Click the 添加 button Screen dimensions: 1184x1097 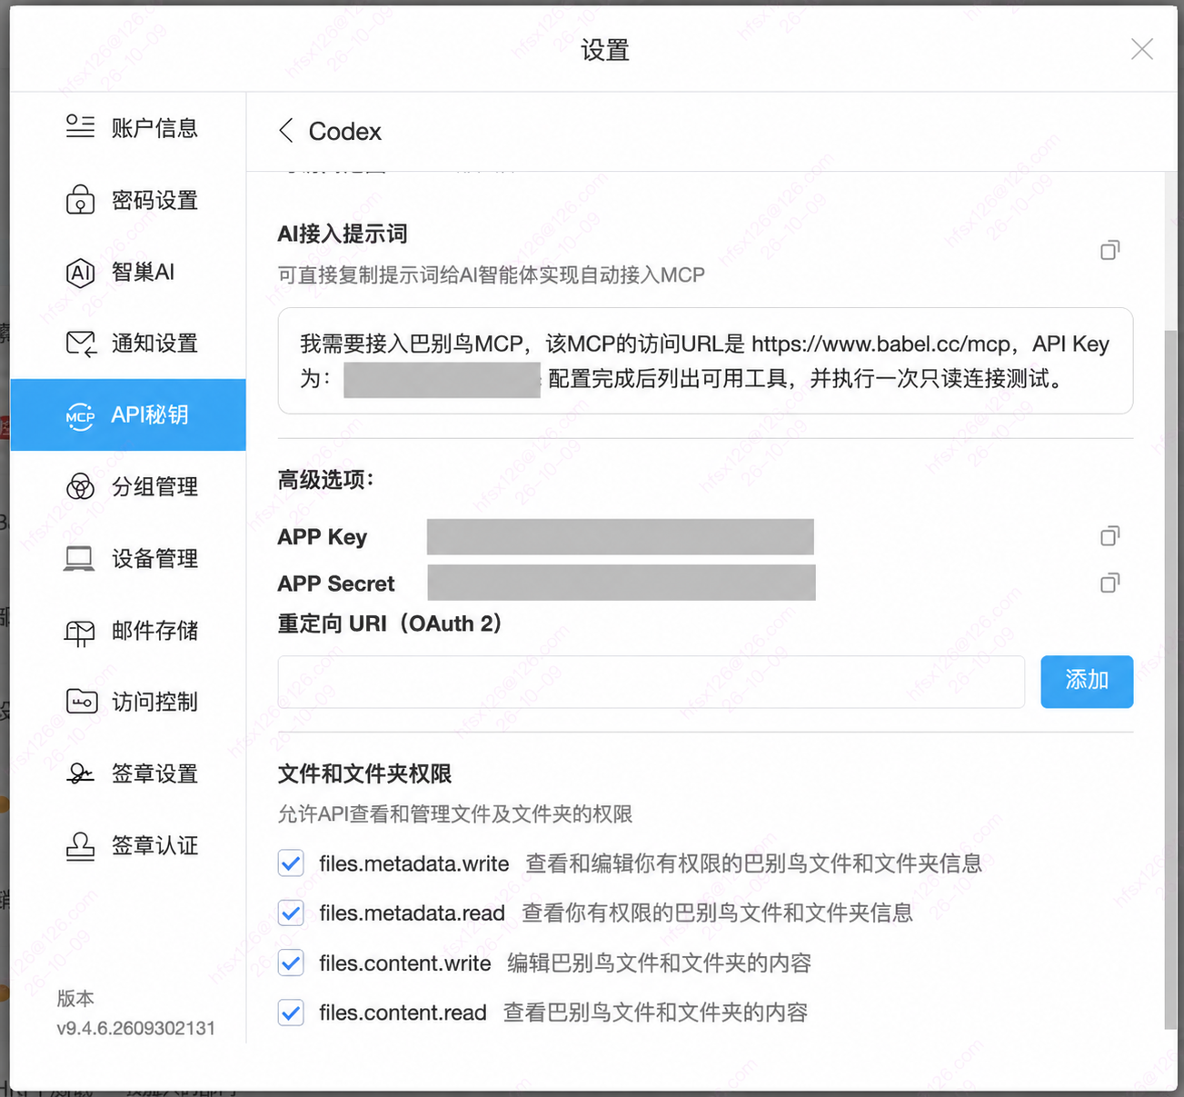click(x=1087, y=681)
